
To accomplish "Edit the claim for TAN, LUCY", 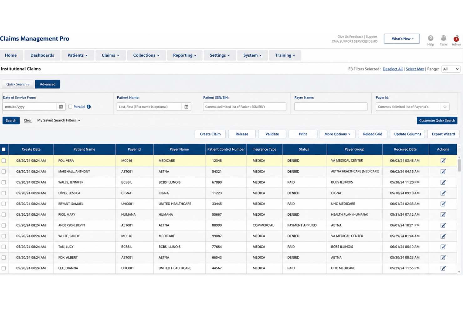I will (443, 247).
